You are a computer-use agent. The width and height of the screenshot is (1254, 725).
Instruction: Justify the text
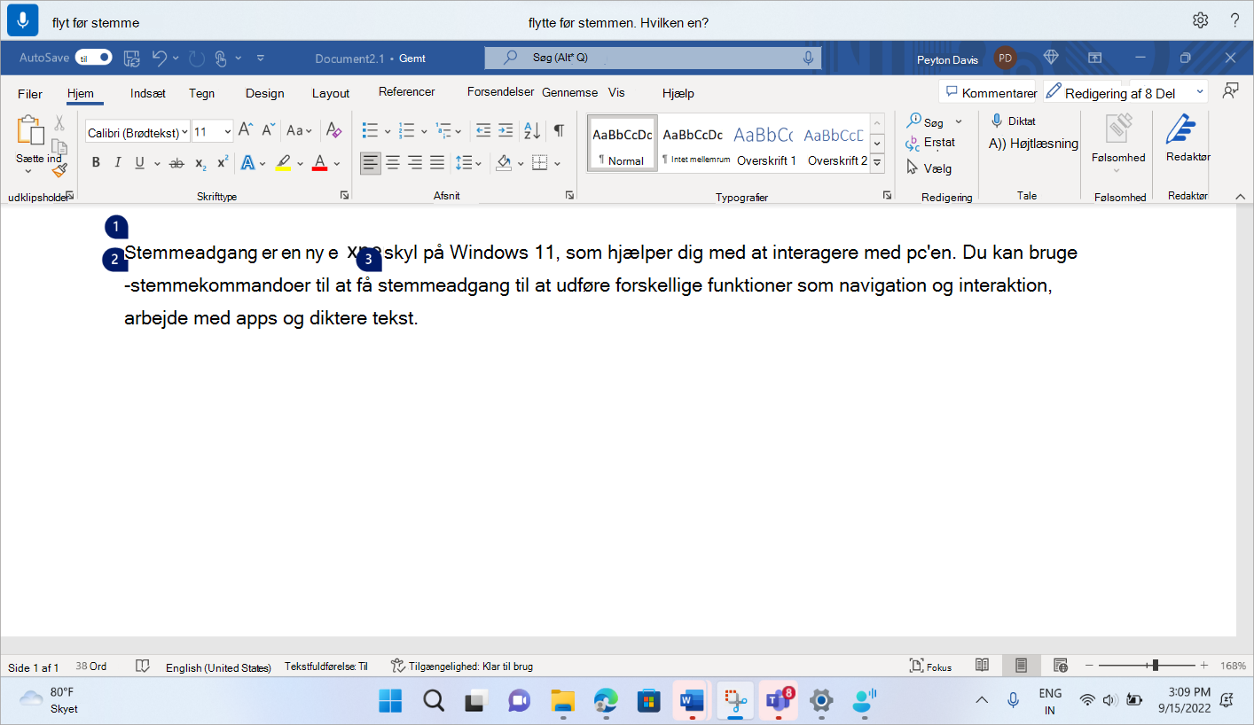(437, 163)
